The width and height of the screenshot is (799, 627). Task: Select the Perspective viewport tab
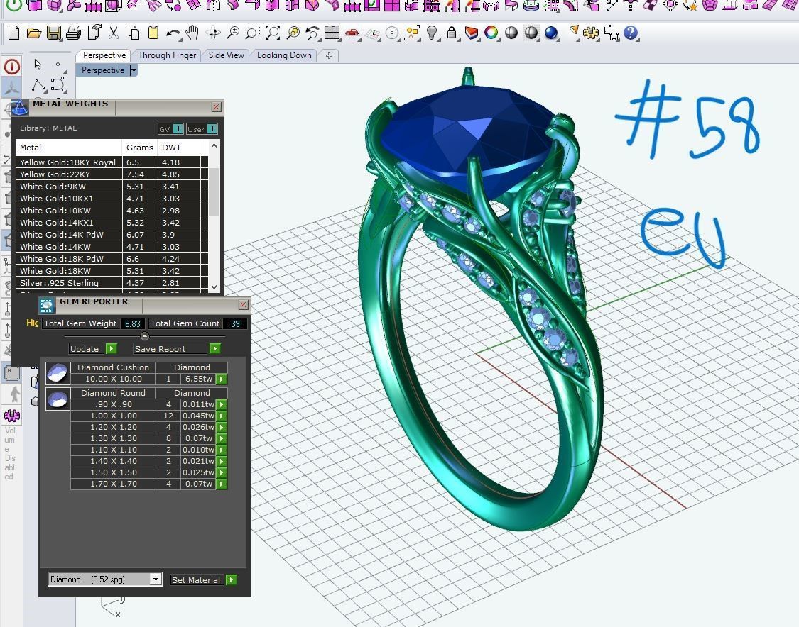coord(104,55)
